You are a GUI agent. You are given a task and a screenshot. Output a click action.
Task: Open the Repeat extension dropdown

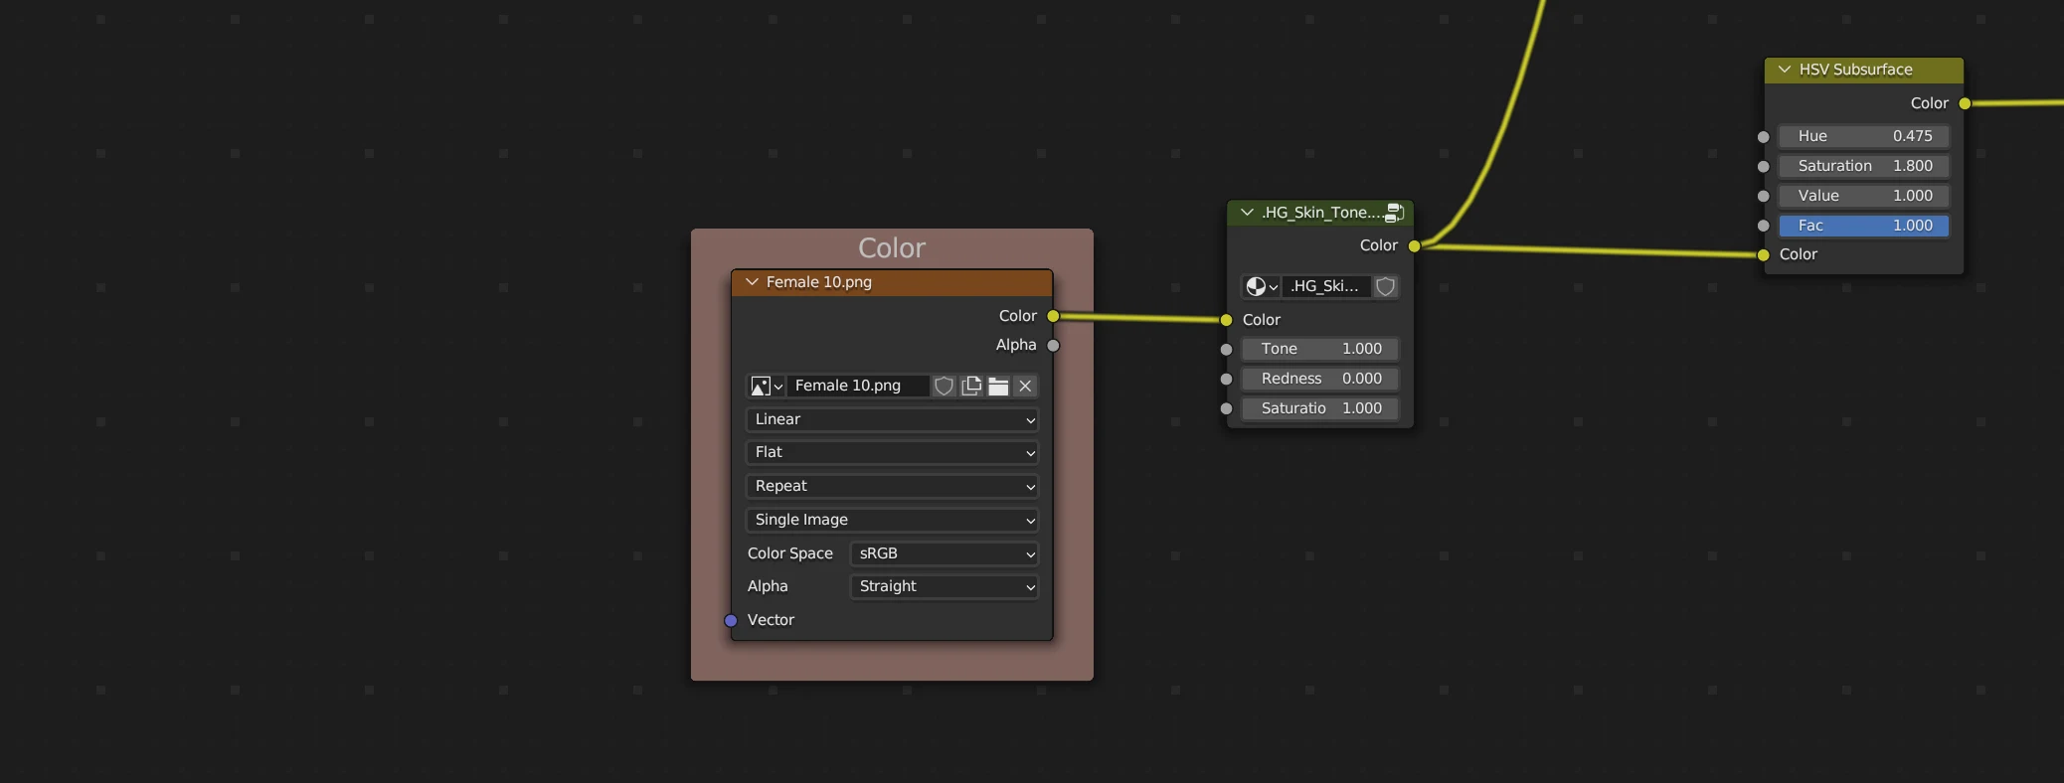click(892, 486)
